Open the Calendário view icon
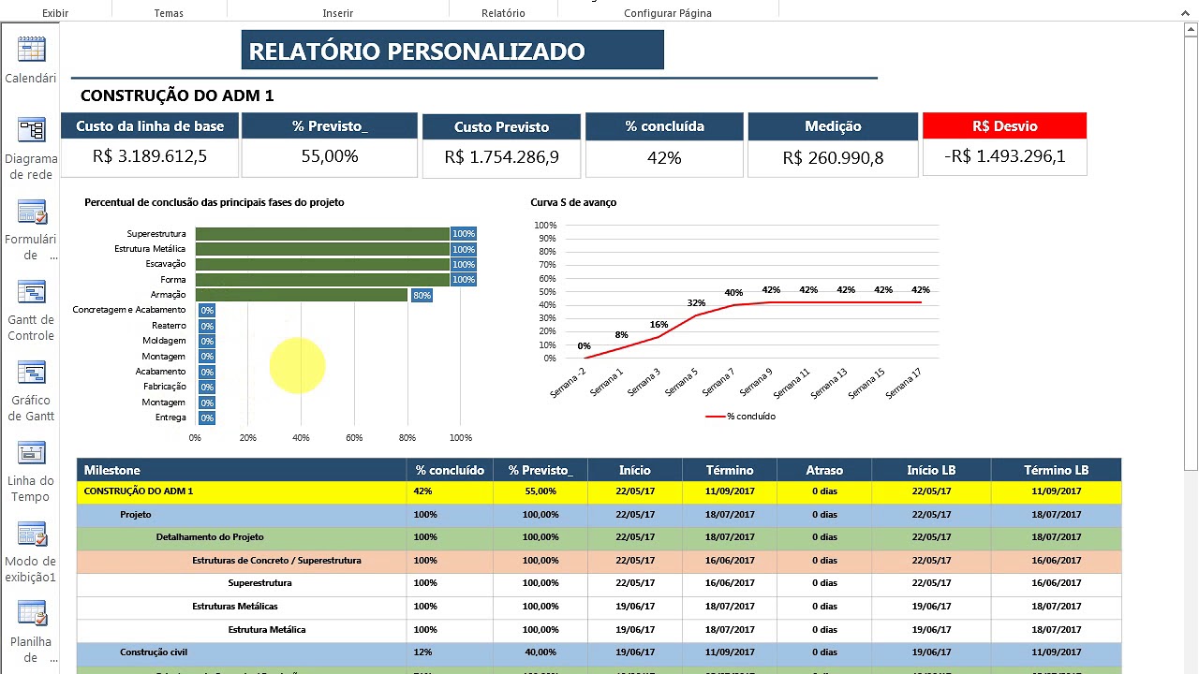This screenshot has width=1199, height=674. tap(31, 50)
